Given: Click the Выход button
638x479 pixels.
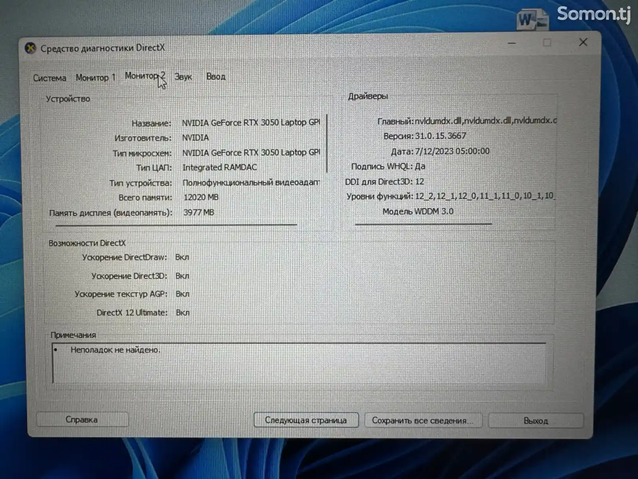Looking at the screenshot, I should 536,421.
